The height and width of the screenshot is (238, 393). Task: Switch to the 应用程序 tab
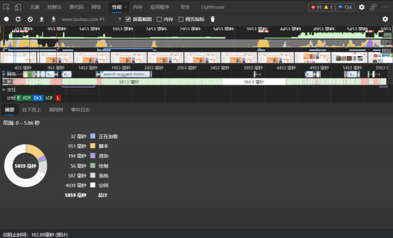(x=159, y=7)
